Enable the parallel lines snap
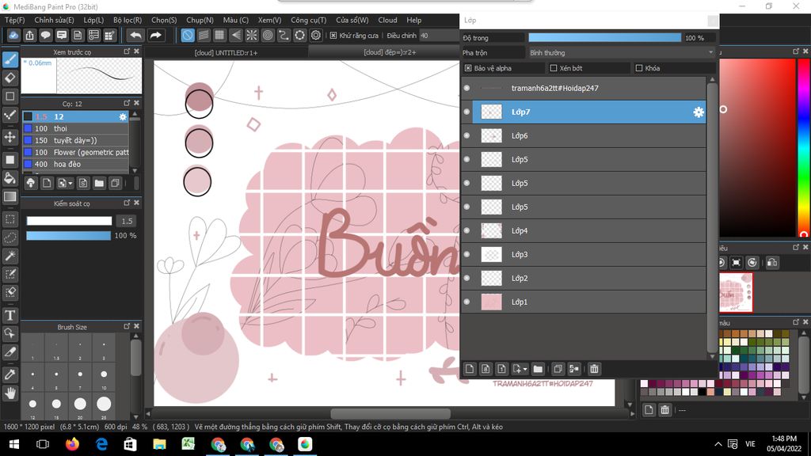811x456 pixels. [204, 35]
